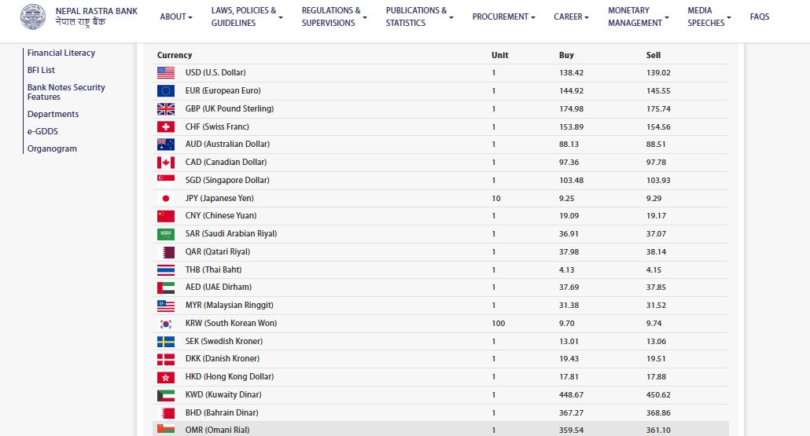Click the Nepal Rastra Bank title text
Viewport: 810px width, 436px height.
pos(97,11)
